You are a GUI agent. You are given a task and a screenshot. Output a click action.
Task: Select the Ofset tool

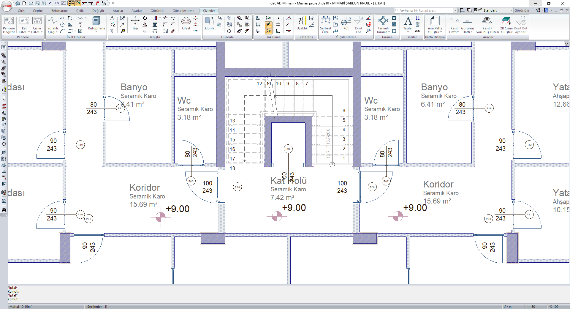pos(186,23)
